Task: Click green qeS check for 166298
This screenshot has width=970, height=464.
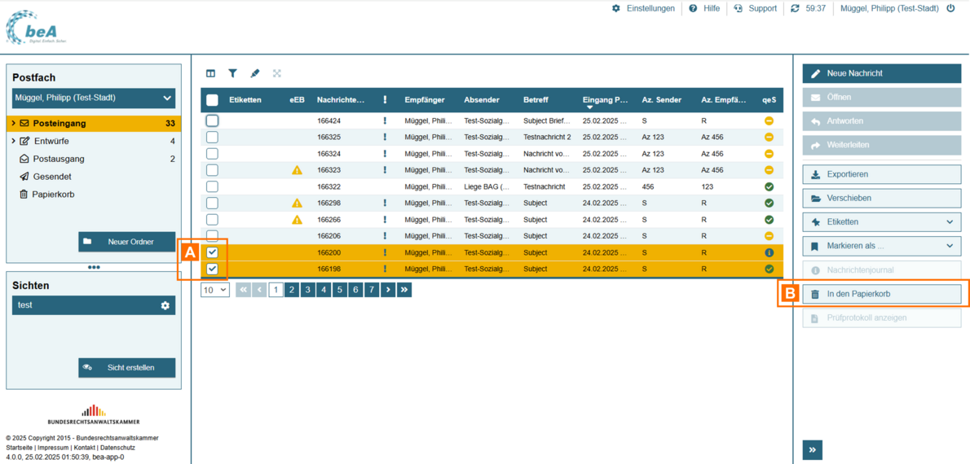Action: coord(769,203)
